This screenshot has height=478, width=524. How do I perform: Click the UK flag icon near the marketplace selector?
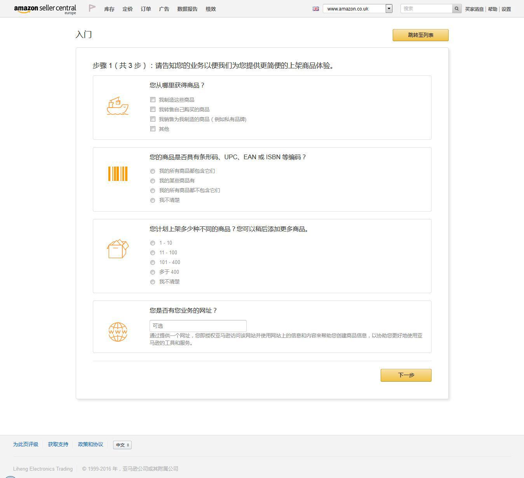(316, 8)
